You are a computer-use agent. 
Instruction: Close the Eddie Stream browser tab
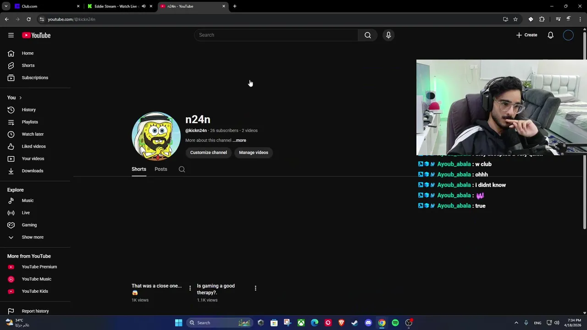coord(151,6)
